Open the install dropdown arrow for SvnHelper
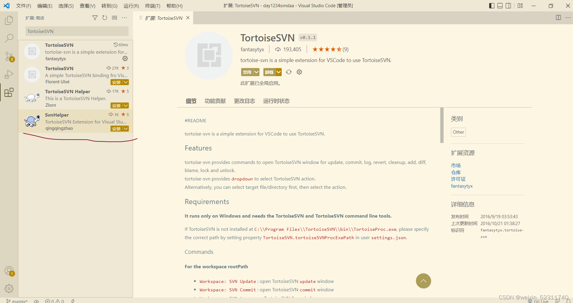This screenshot has height=303, width=573. pos(126,129)
